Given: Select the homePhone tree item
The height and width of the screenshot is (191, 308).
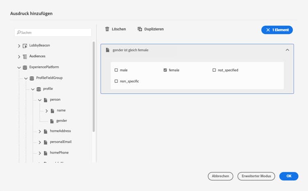Looking at the screenshot, I should (59, 152).
